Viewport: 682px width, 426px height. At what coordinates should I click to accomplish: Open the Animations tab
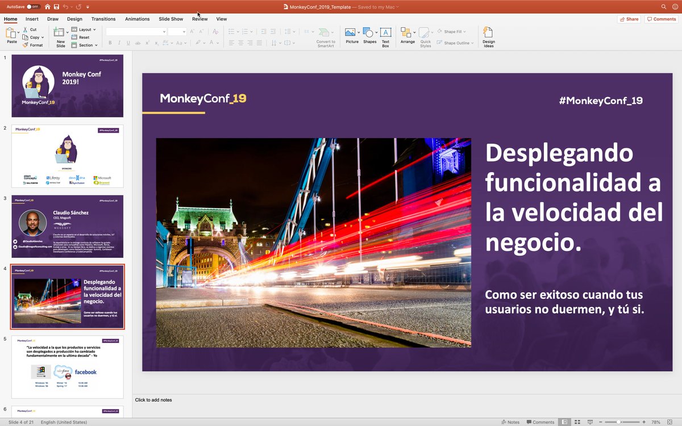click(138, 19)
